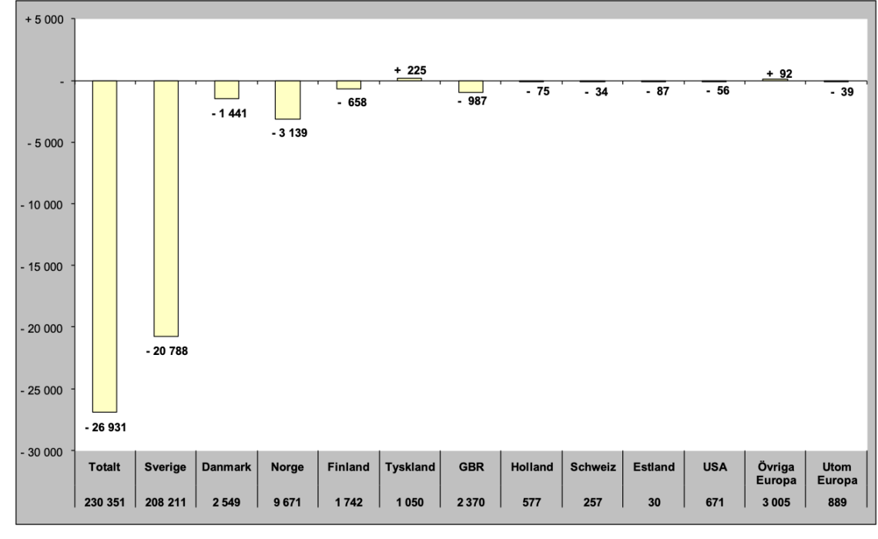The width and height of the screenshot is (878, 539).
Task: Select the "- 10 000" axis label
Action: click(x=42, y=206)
